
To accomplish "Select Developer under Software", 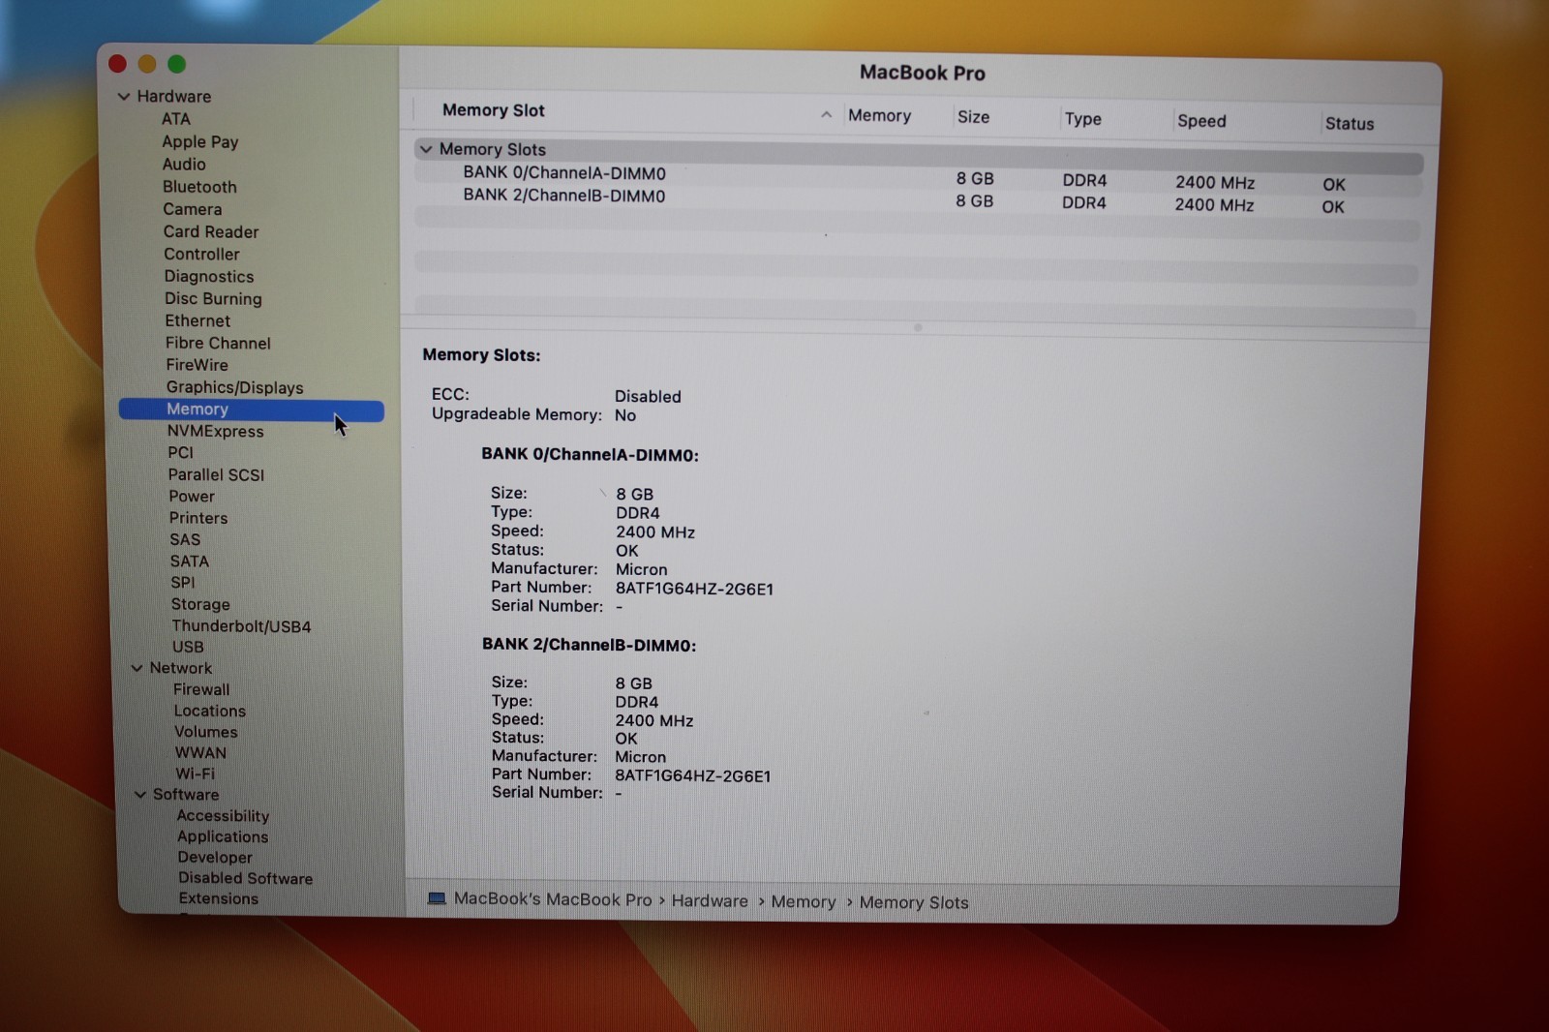I will (x=215, y=858).
